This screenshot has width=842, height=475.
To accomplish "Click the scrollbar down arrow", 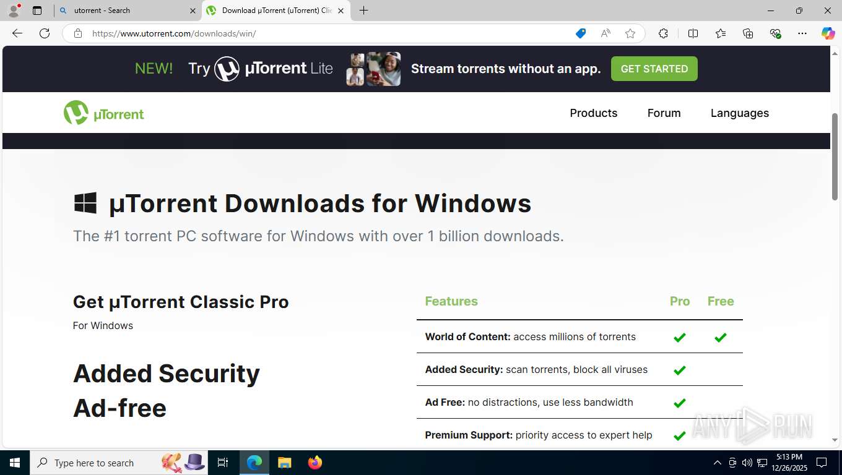I will point(835,440).
